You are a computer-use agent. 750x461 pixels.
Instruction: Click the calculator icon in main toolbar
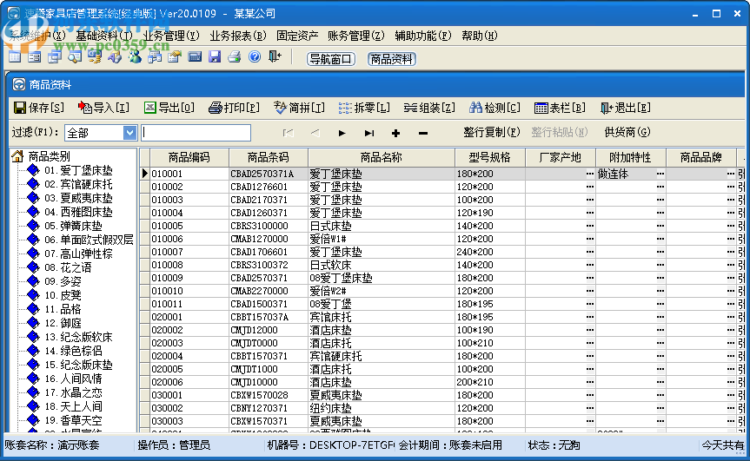coord(195,58)
